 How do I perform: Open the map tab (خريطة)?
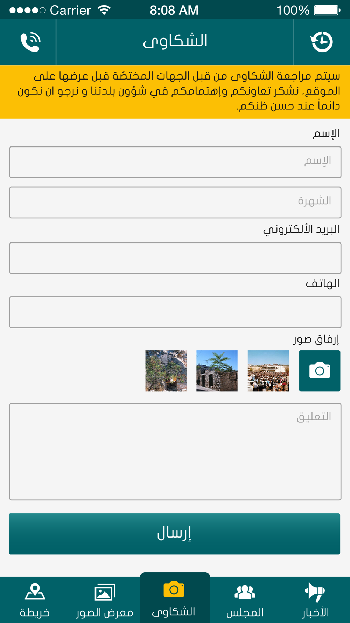(x=35, y=600)
